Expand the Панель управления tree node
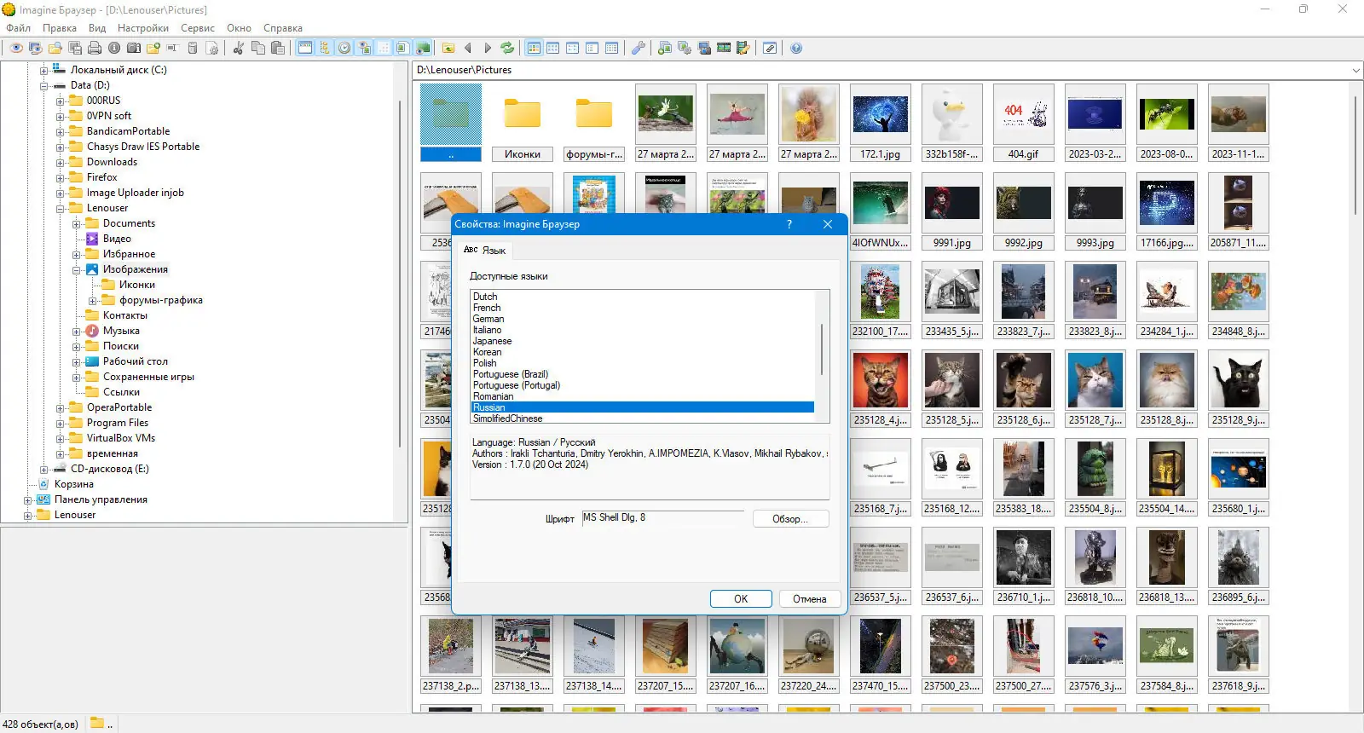The width and height of the screenshot is (1364, 733). 27,500
